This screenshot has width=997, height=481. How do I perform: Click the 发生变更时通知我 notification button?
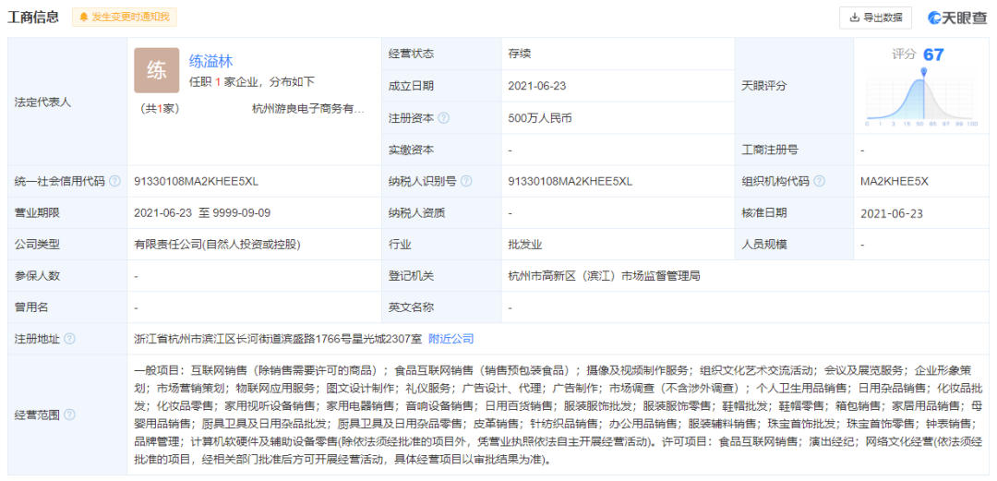pos(125,18)
